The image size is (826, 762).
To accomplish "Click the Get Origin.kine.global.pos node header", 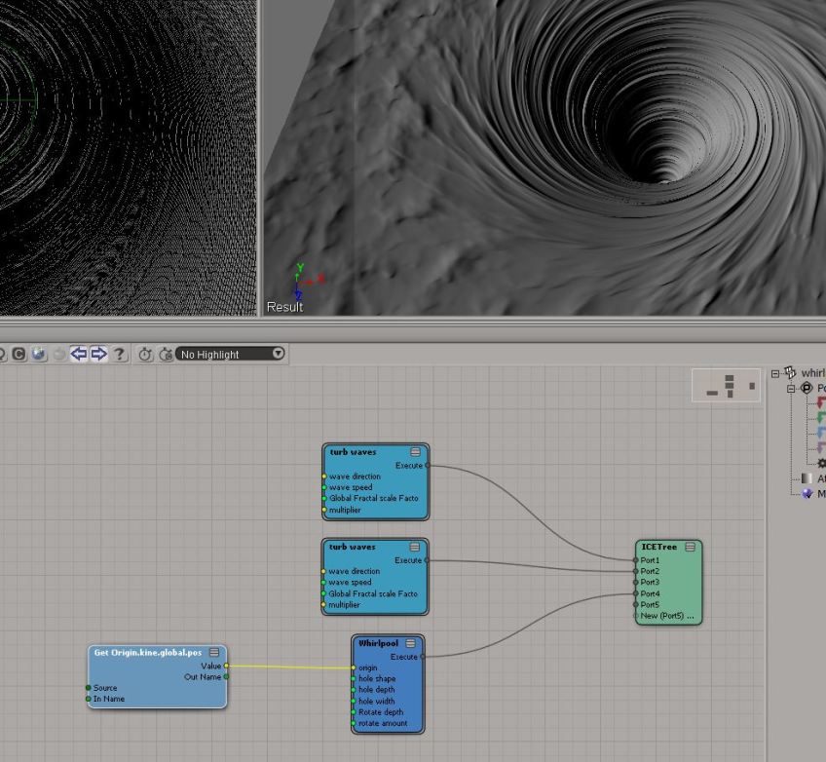I will [x=148, y=651].
